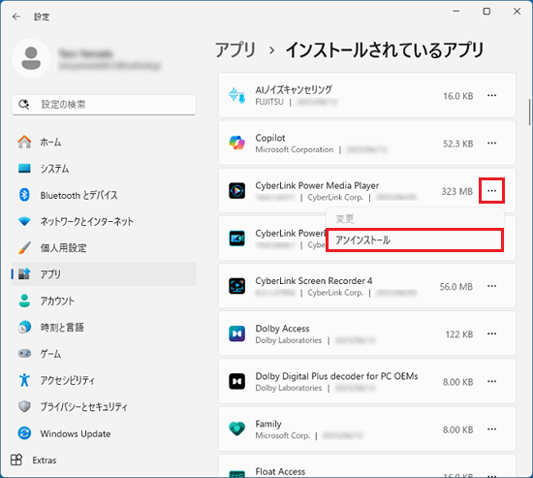Click the AIノイズキャンセリング app icon
This screenshot has width=533, height=478.
pyautogui.click(x=236, y=95)
